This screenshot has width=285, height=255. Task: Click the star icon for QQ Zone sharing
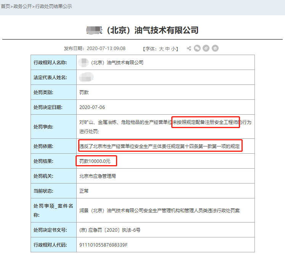pyautogui.click(x=215, y=49)
